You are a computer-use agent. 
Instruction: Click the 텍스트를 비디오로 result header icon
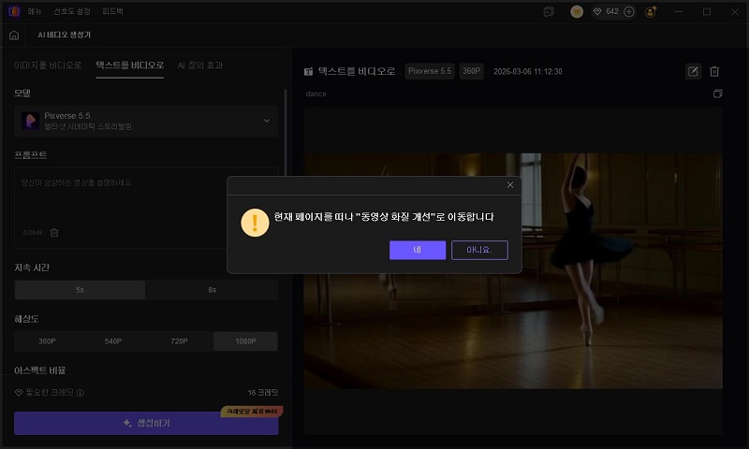tap(309, 72)
